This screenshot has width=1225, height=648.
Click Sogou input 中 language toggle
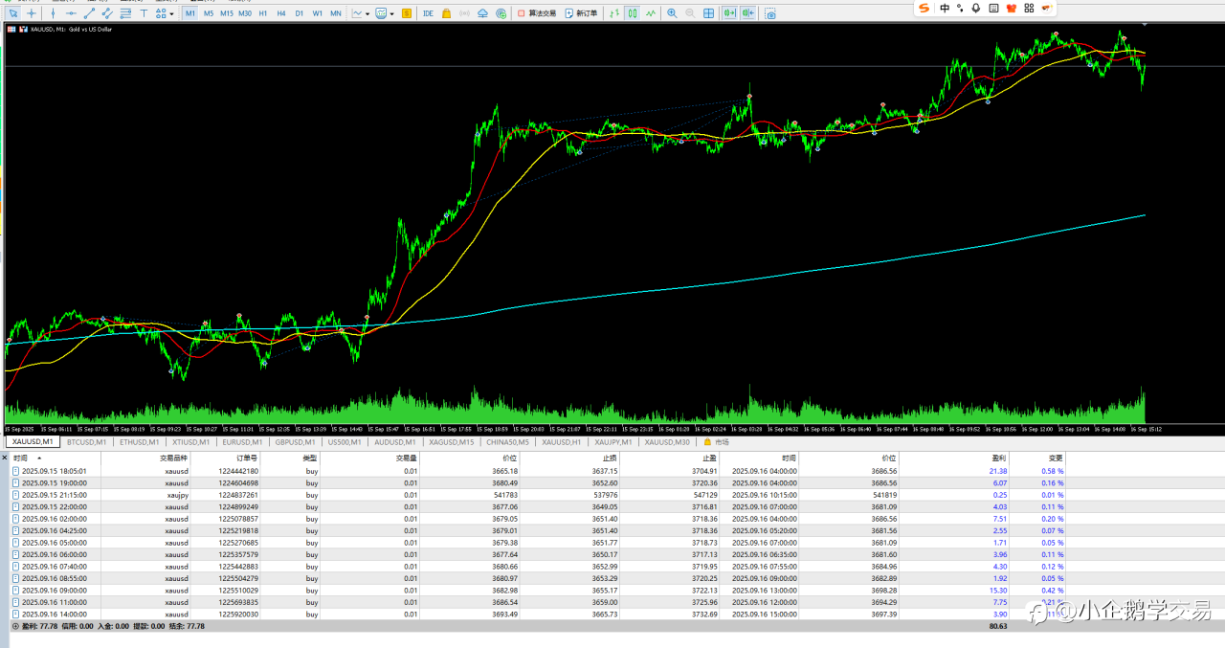coord(945,8)
